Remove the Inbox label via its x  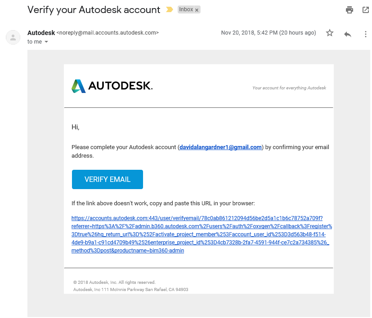tap(197, 10)
